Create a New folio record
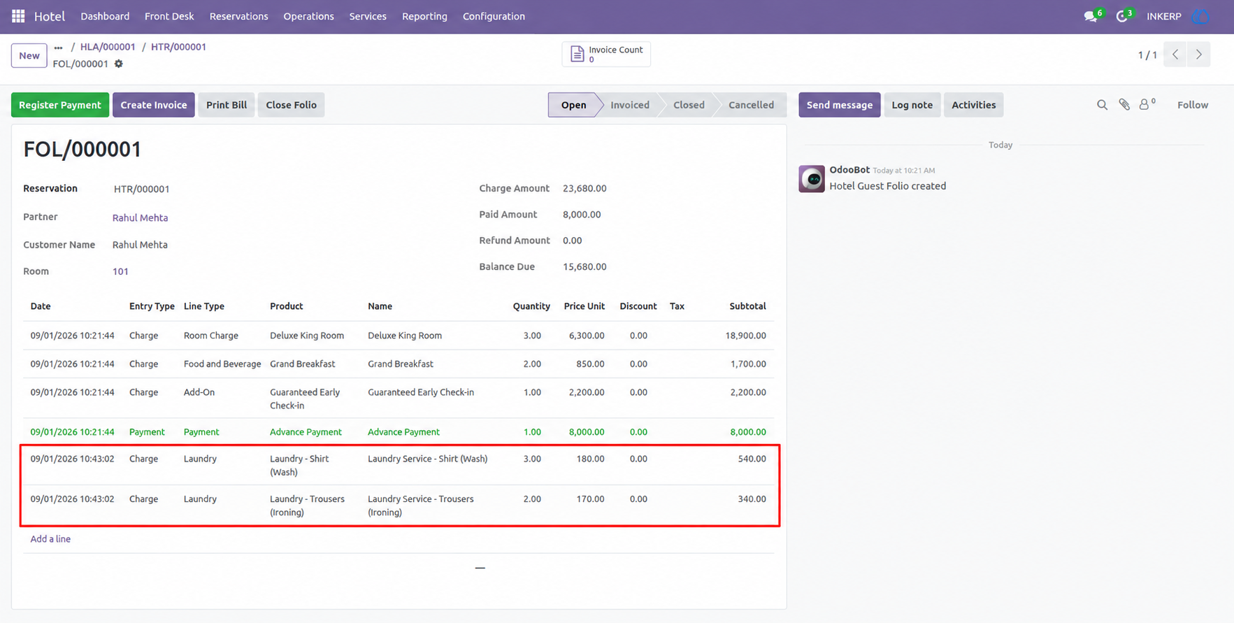 click(29, 55)
